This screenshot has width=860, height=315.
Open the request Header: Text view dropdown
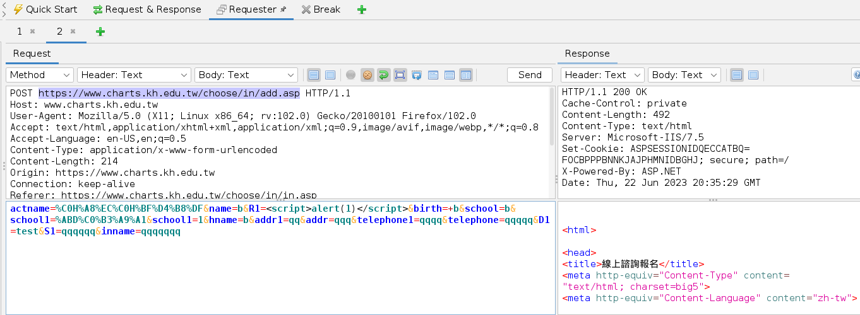pyautogui.click(x=134, y=75)
